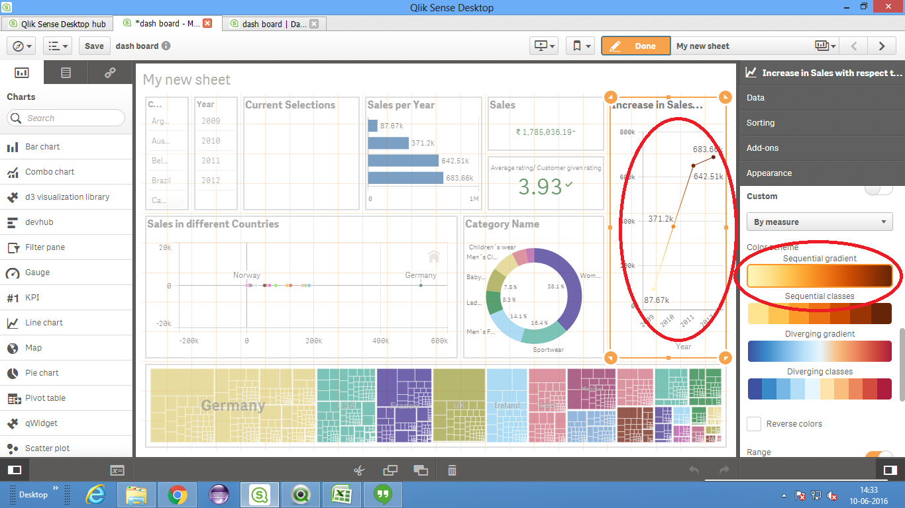
Task: Select the Sales KPI object
Action: point(545,124)
